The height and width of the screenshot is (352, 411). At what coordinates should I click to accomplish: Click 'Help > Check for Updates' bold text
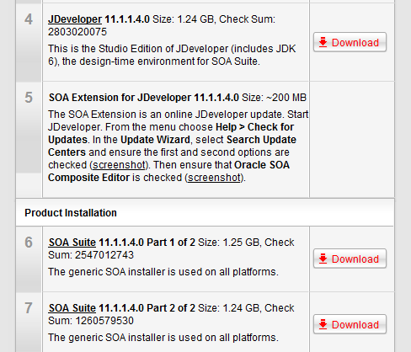pyautogui.click(x=171, y=133)
